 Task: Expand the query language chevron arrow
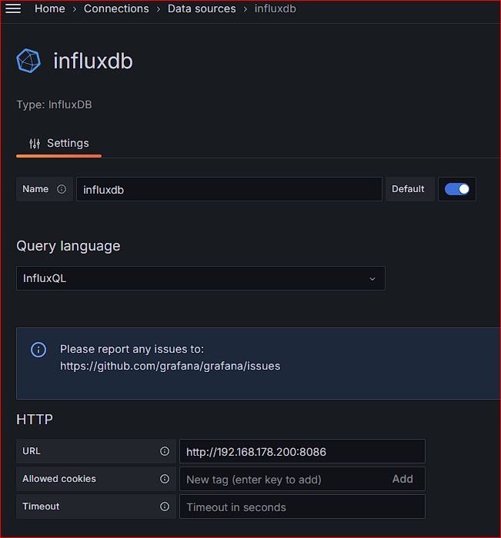[372, 278]
